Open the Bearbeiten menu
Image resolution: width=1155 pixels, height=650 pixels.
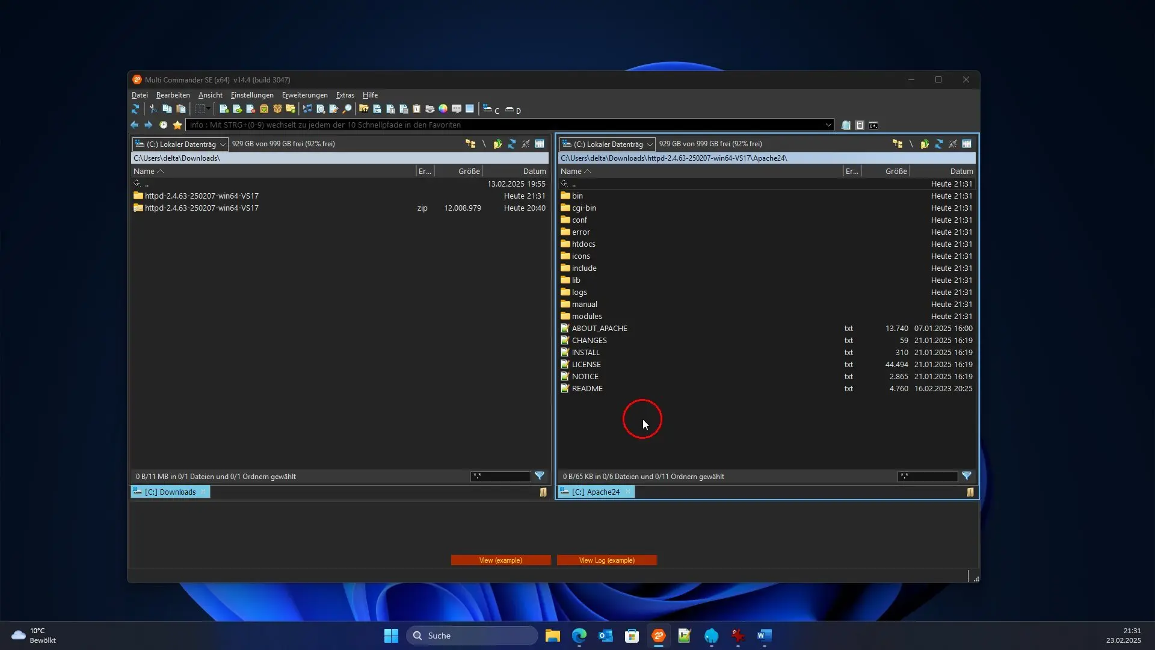(173, 95)
